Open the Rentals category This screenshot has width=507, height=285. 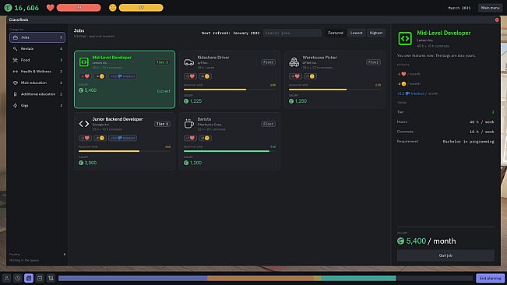pos(37,49)
